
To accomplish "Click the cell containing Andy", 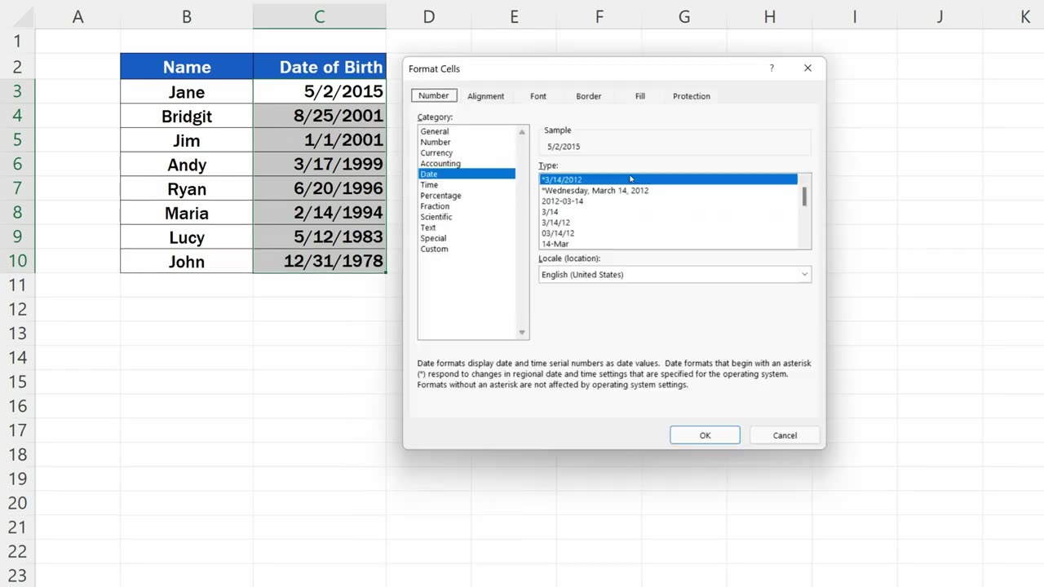I will point(187,164).
